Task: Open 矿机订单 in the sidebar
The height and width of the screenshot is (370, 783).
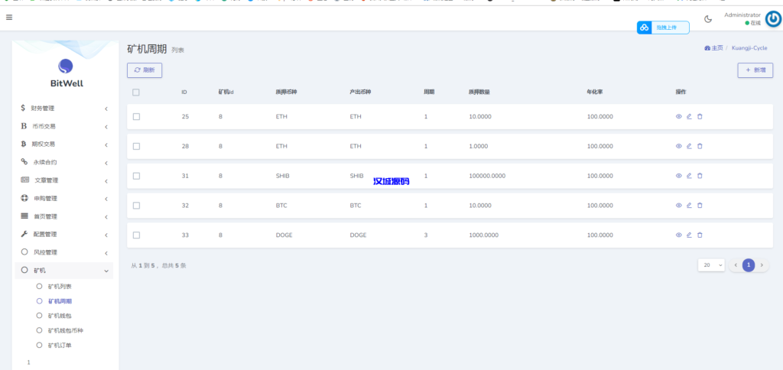Action: (60, 346)
